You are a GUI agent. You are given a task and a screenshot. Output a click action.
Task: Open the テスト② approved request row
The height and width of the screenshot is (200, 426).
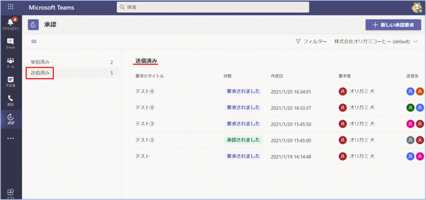point(278,140)
